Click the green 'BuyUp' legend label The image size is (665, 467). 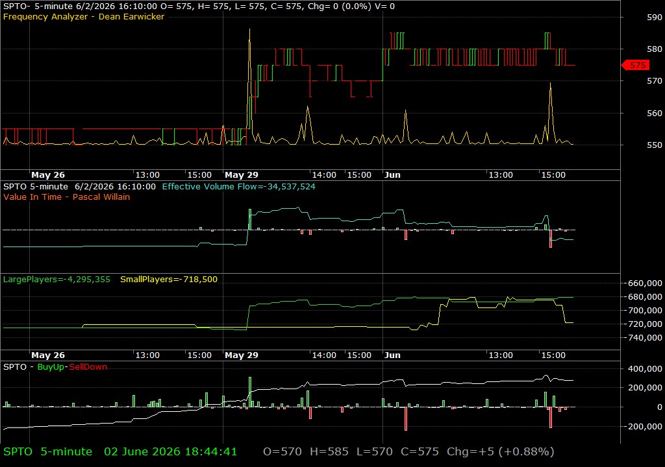51,367
